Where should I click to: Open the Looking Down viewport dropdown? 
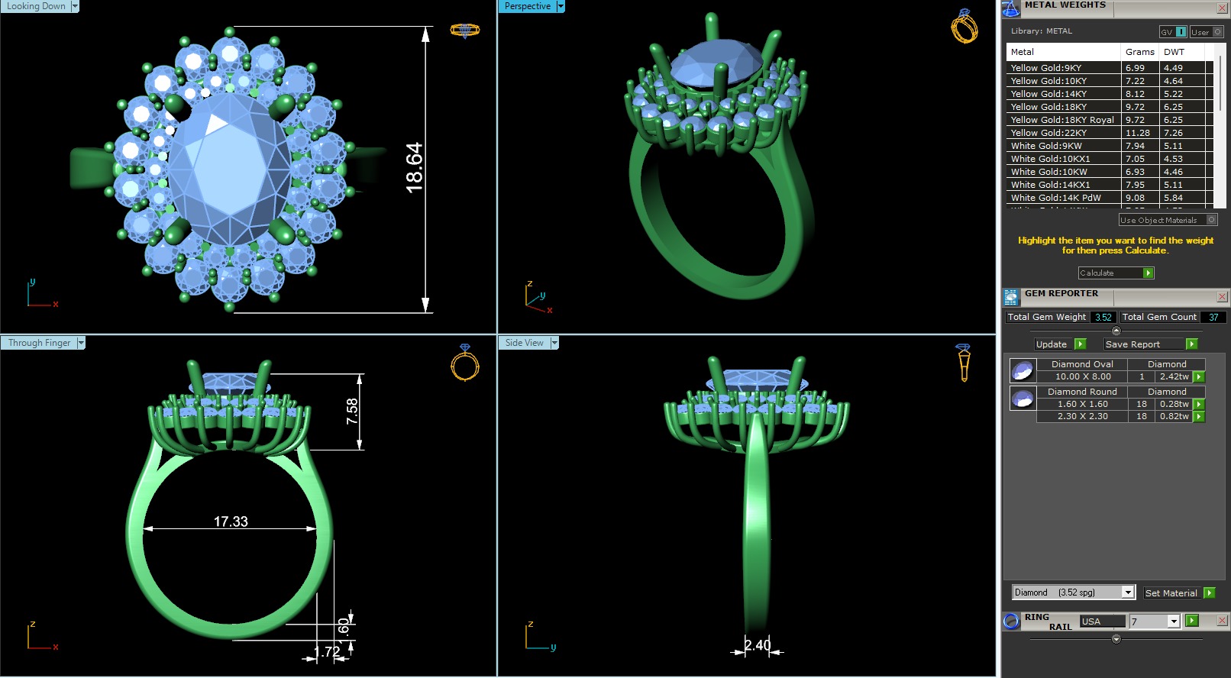(x=75, y=6)
